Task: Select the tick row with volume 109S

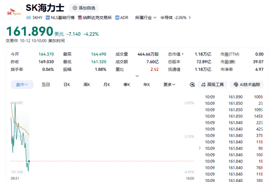Action: 234,110
